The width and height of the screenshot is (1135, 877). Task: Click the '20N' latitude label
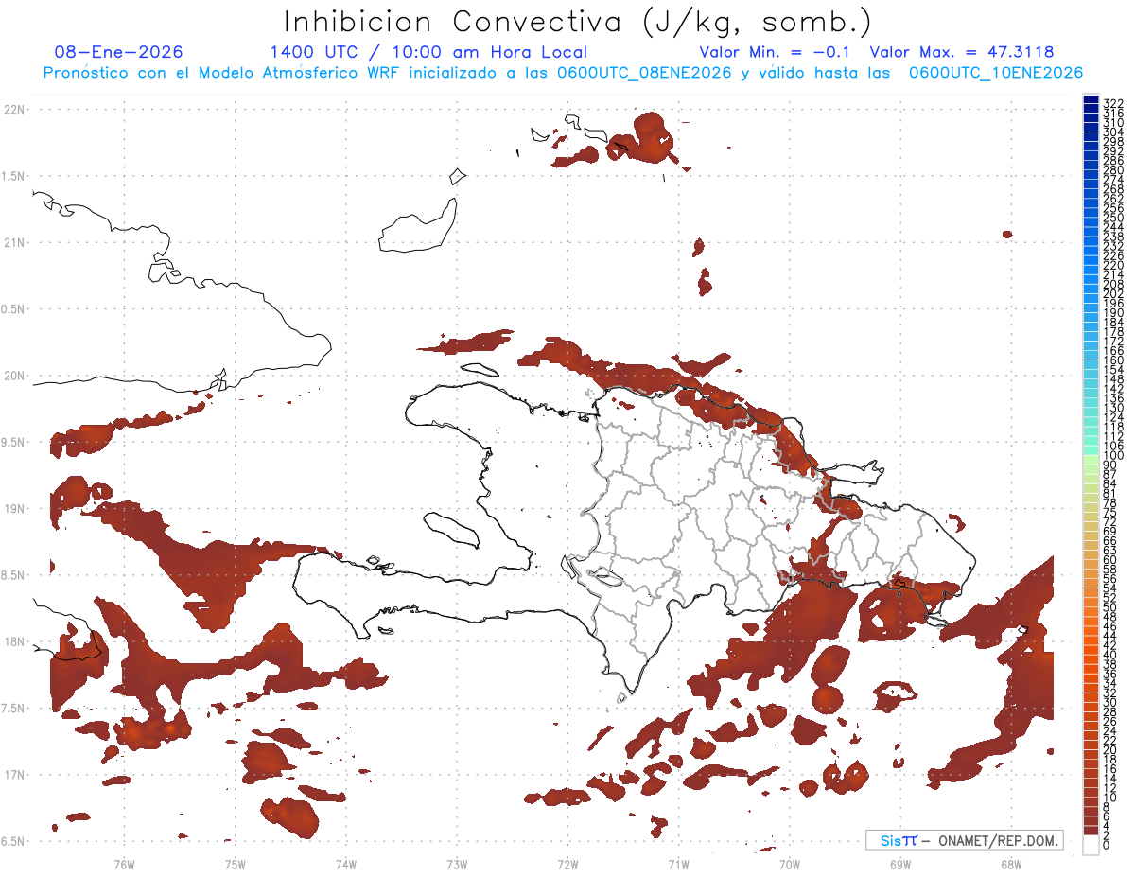[x=15, y=376]
